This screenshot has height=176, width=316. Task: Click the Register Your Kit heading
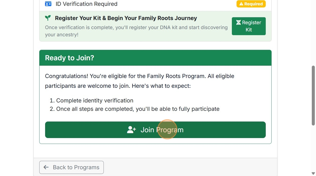point(126,18)
